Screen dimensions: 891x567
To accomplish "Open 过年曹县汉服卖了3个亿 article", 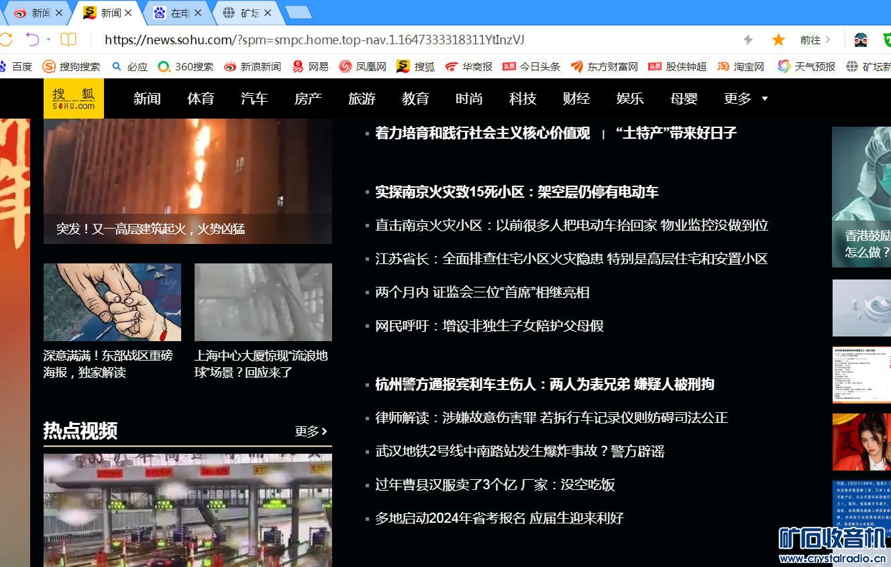I will click(x=495, y=485).
